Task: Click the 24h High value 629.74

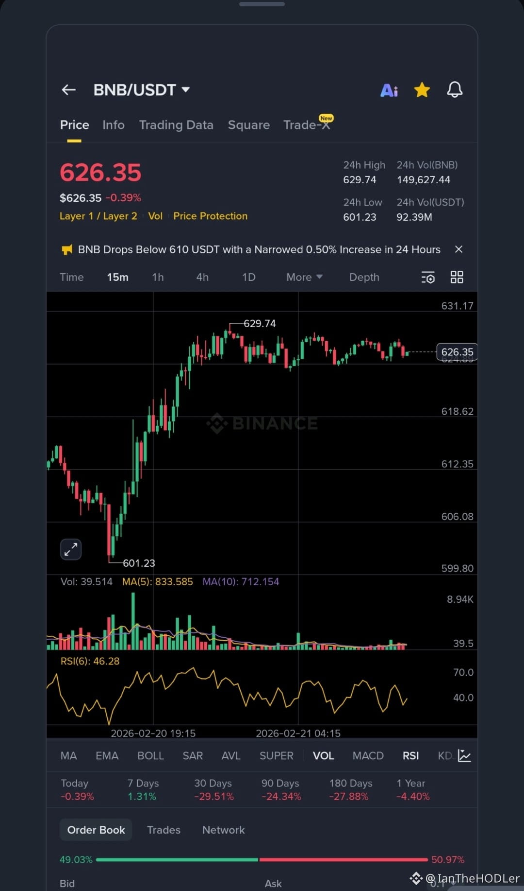Action: (360, 180)
